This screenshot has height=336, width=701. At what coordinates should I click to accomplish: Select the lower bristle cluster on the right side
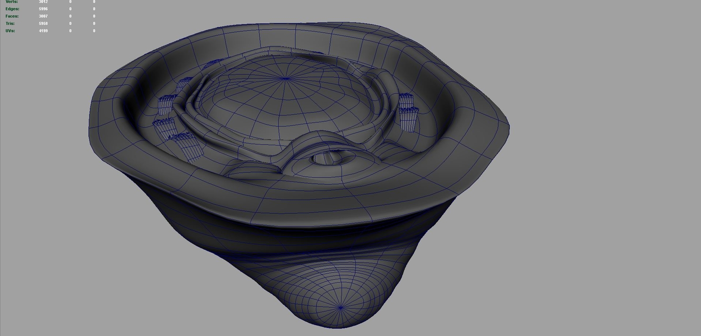[x=409, y=119]
